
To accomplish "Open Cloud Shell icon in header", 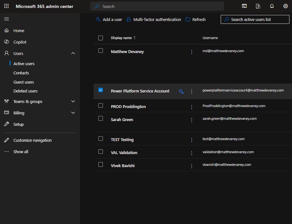I will [x=244, y=6].
